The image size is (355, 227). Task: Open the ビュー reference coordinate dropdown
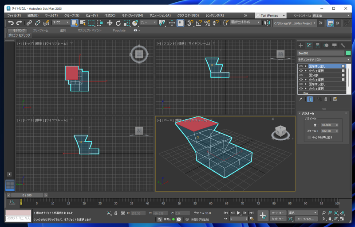148,23
